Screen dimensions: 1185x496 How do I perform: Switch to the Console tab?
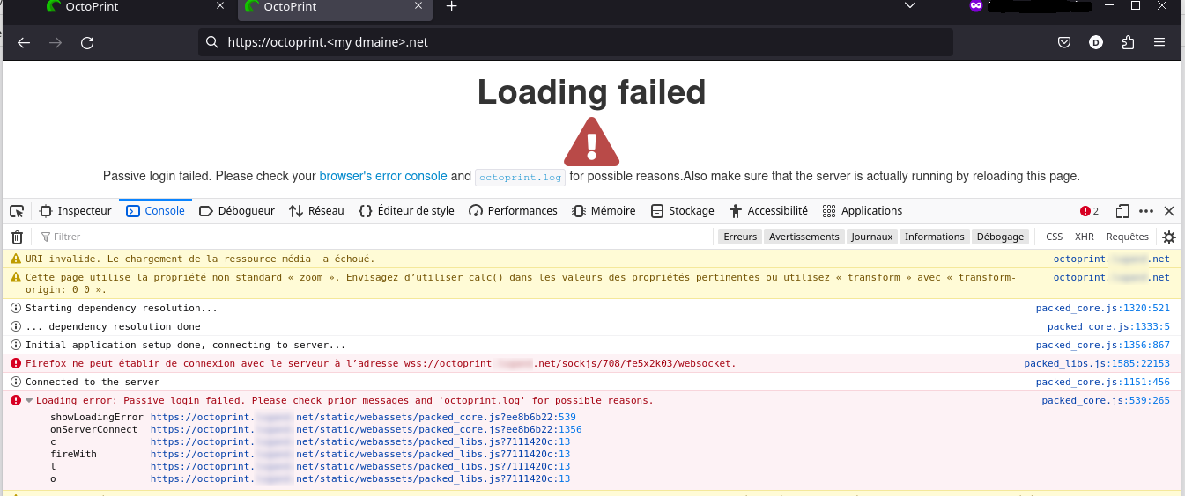coord(155,211)
